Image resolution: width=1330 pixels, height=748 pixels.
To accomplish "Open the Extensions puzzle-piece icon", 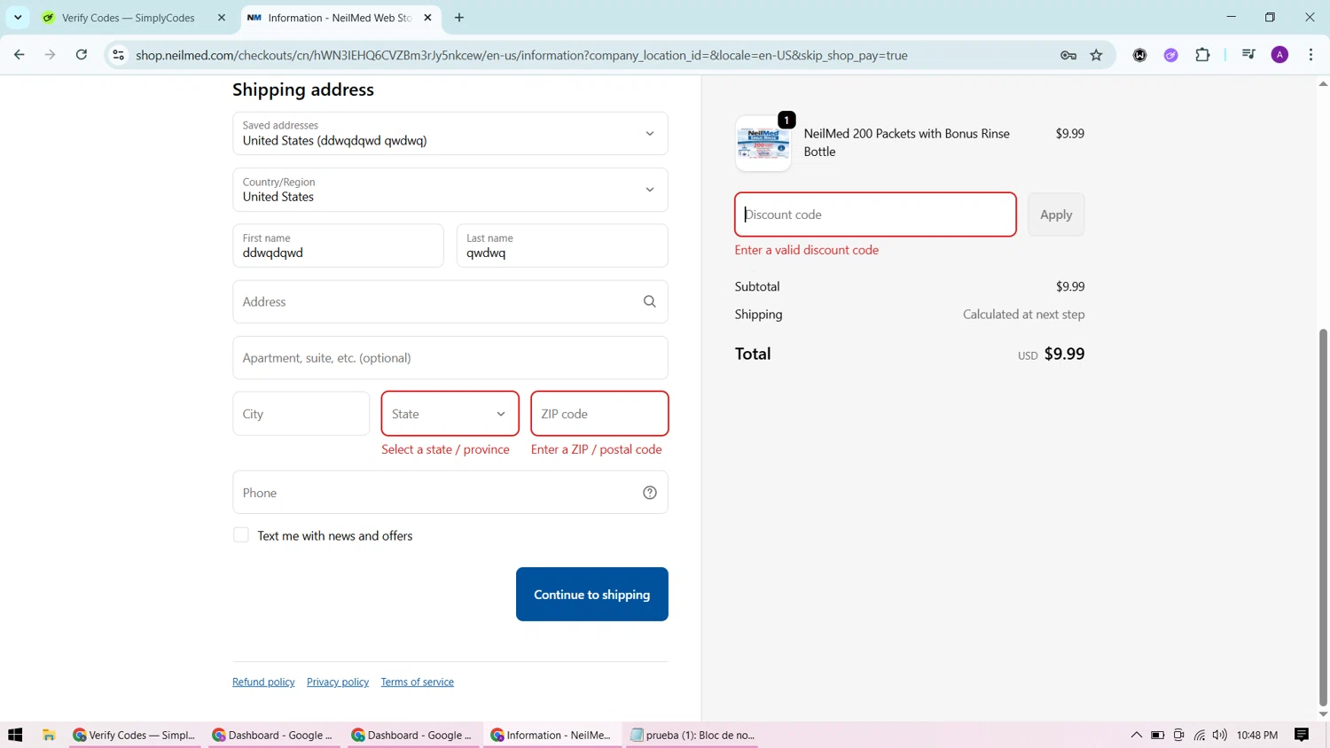I will (x=1202, y=55).
